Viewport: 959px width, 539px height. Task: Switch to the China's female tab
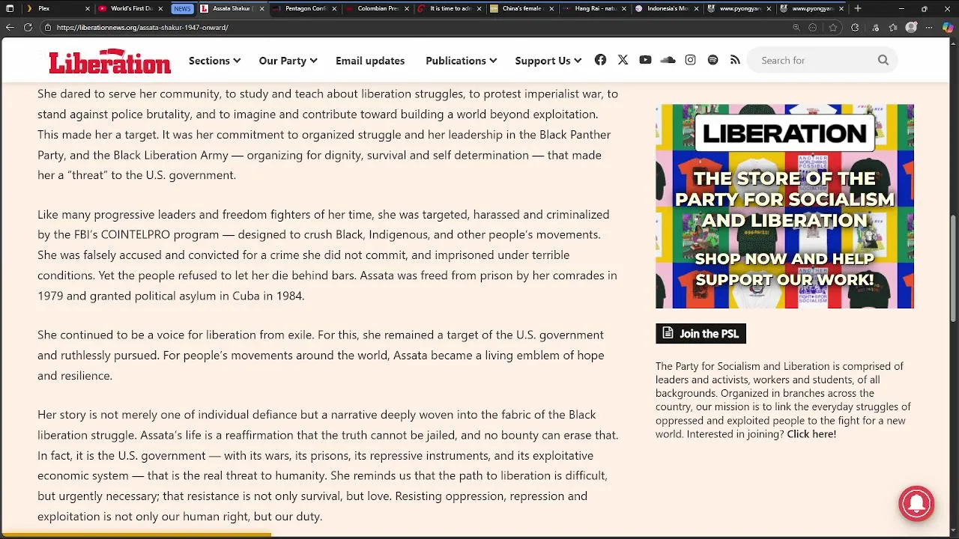(522, 9)
